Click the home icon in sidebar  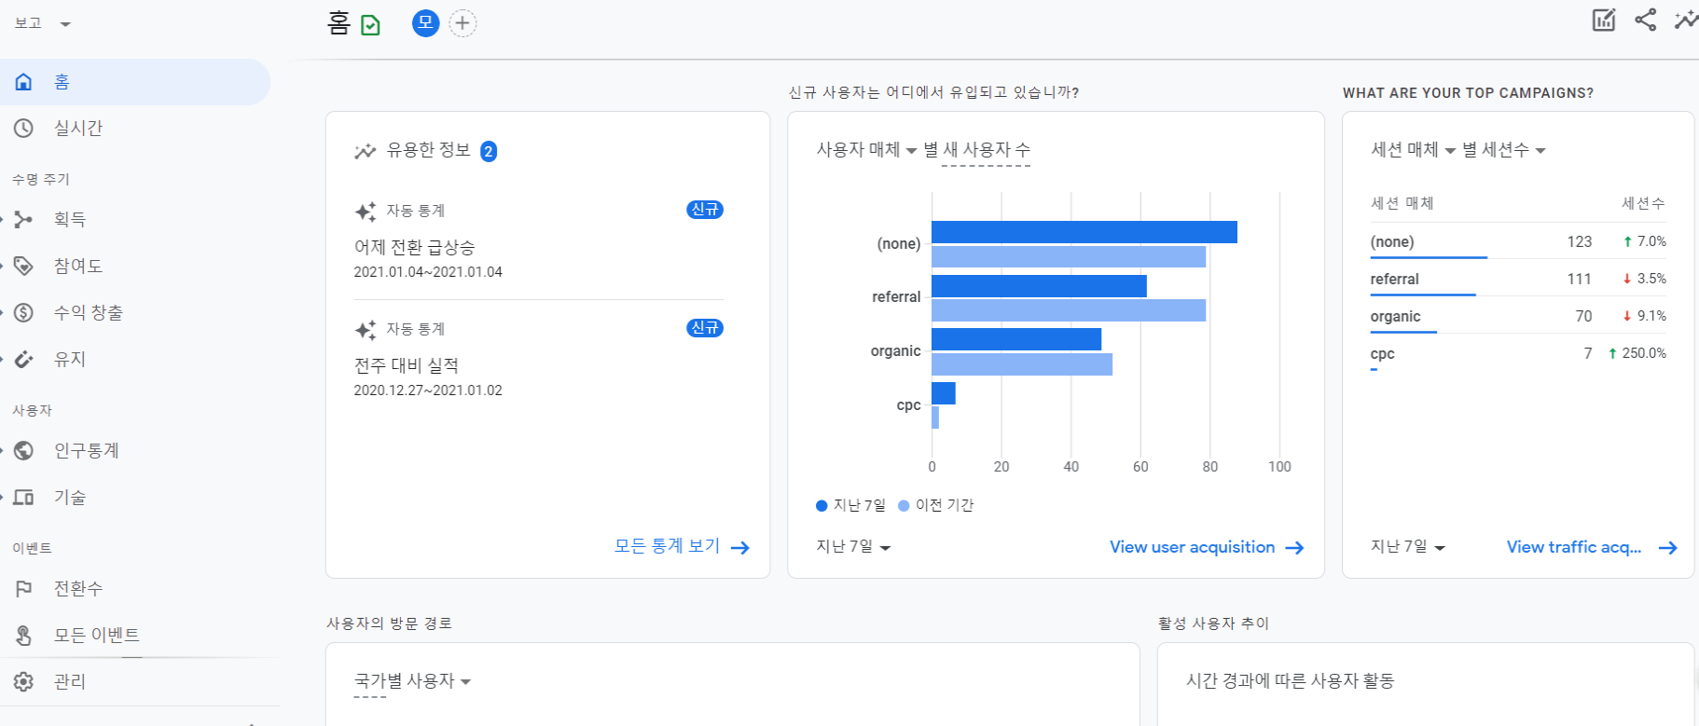coord(23,82)
